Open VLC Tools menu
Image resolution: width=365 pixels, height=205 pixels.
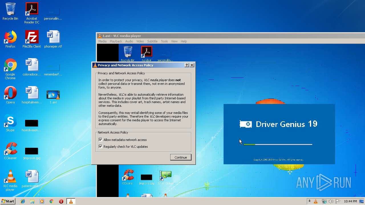coord(164,41)
